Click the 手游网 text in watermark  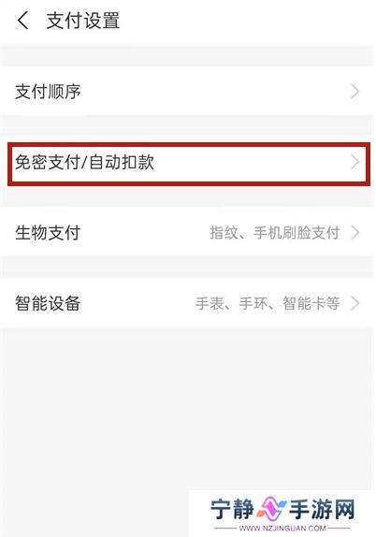tap(323, 509)
